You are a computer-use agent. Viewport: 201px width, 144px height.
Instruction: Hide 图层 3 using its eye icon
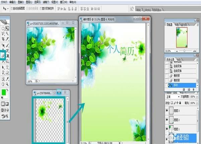(167, 111)
